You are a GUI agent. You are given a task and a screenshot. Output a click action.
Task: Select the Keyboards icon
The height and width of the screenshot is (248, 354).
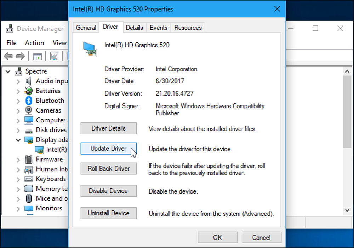coord(29,179)
